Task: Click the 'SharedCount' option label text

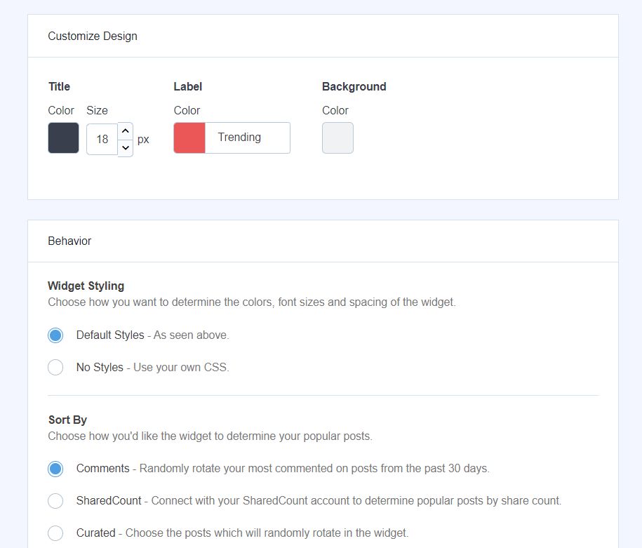Action: click(x=109, y=501)
